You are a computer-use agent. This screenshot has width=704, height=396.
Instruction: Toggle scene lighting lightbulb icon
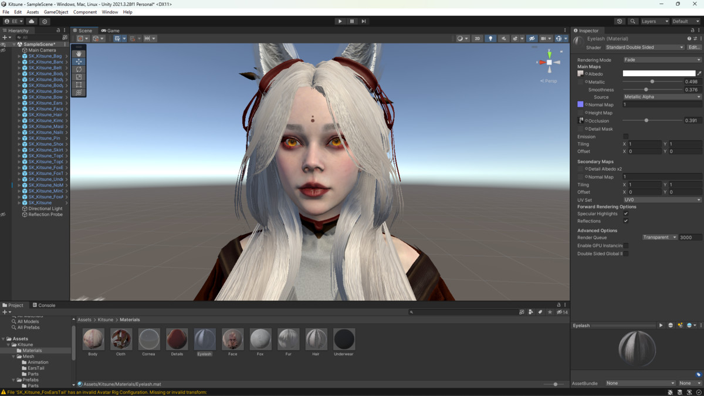pyautogui.click(x=490, y=39)
